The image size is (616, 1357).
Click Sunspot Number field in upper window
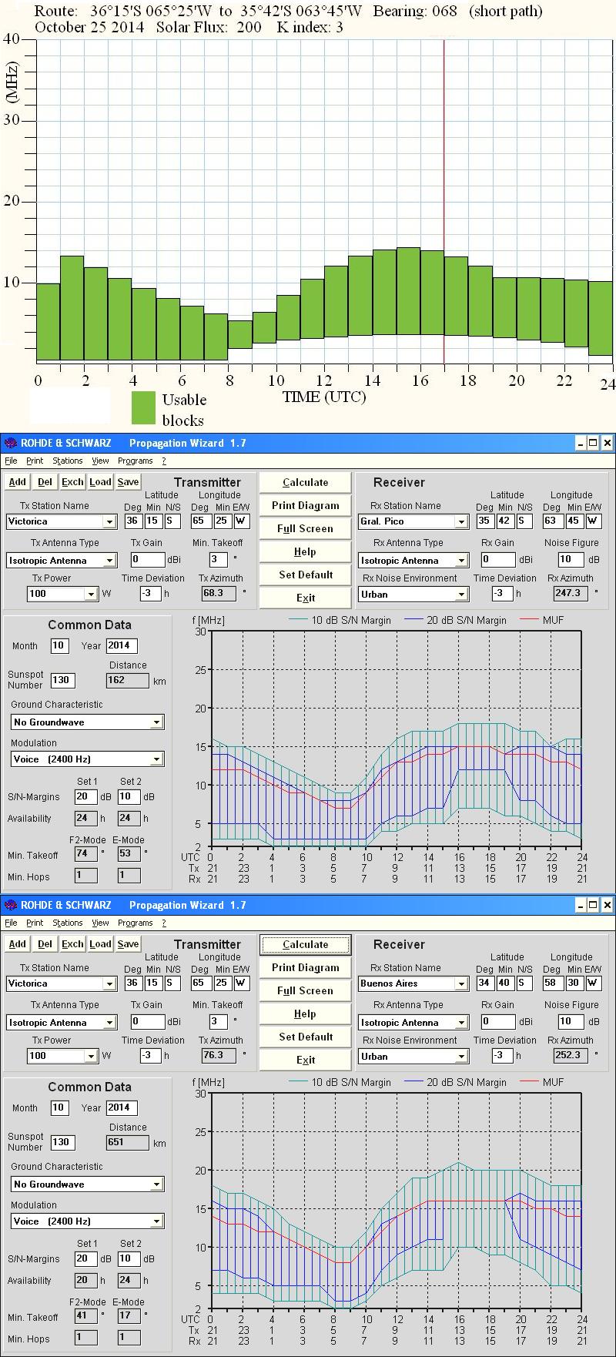[x=62, y=680]
